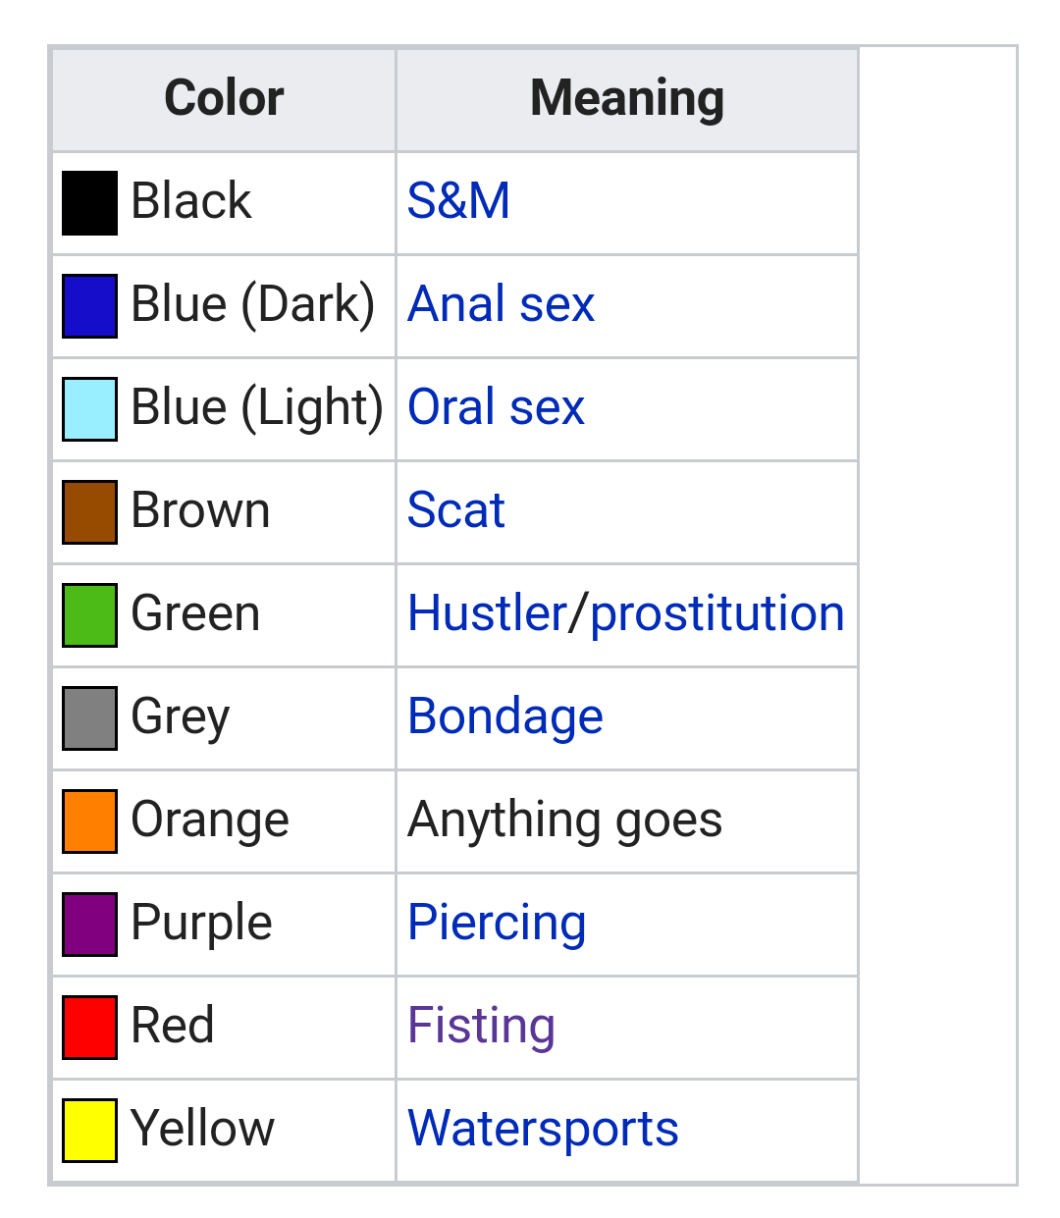Click the red color swatch
1060x1218 pixels.
[89, 1028]
